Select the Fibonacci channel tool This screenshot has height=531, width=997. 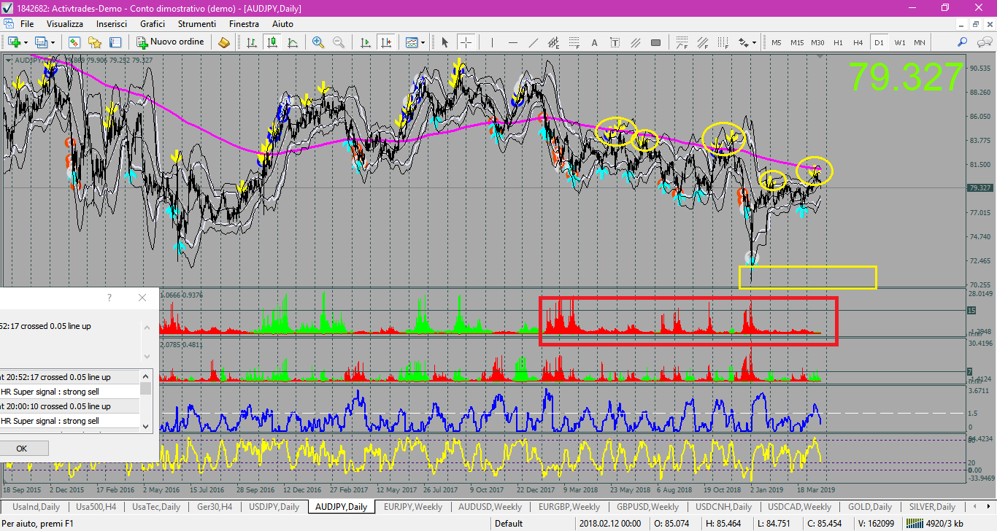click(703, 42)
